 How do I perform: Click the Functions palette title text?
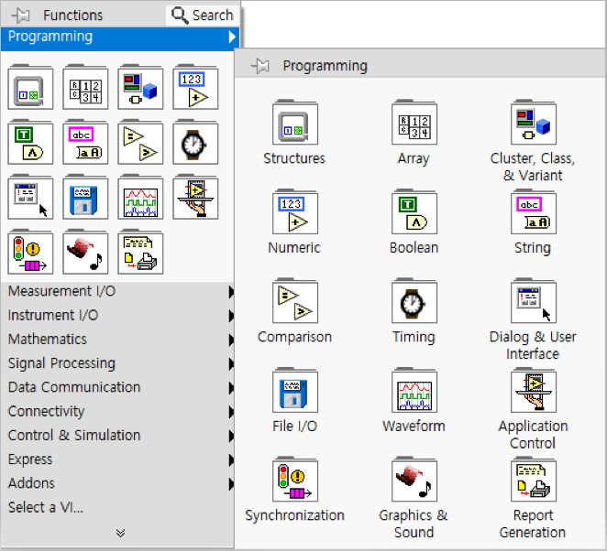[x=72, y=16]
